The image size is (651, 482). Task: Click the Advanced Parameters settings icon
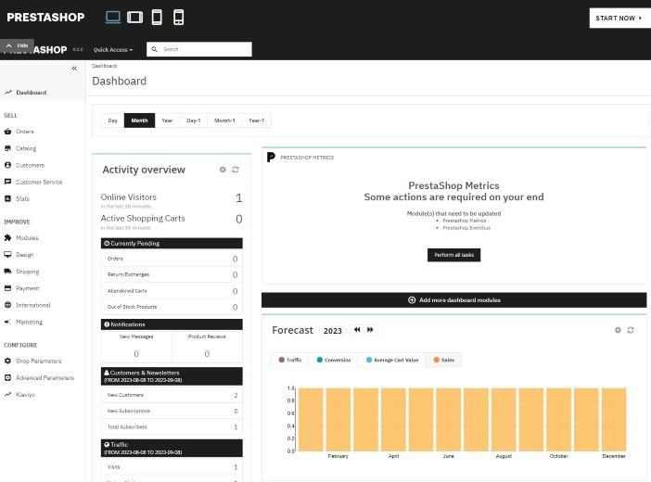point(7,377)
